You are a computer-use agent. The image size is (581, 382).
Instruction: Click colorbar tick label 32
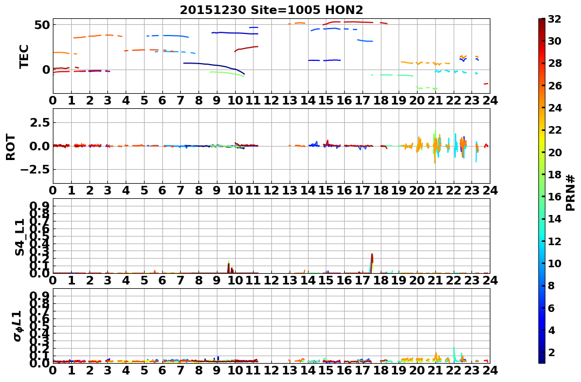(555, 19)
